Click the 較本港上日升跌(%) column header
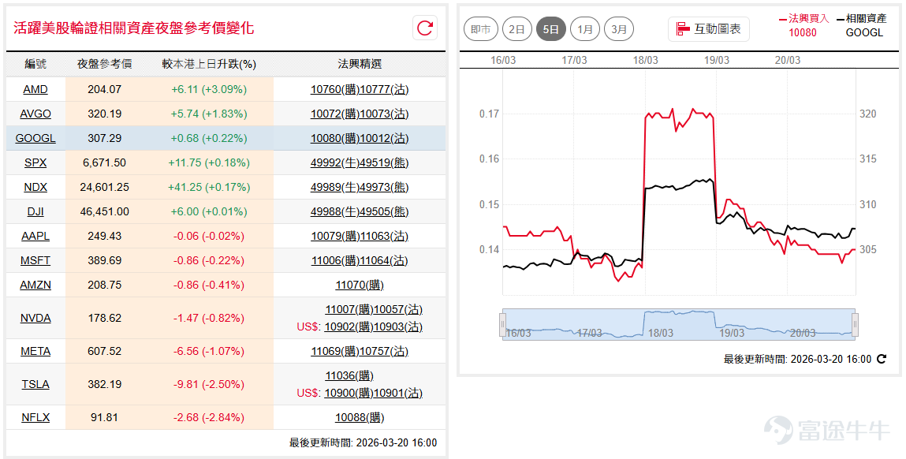The width and height of the screenshot is (906, 459). [x=209, y=64]
